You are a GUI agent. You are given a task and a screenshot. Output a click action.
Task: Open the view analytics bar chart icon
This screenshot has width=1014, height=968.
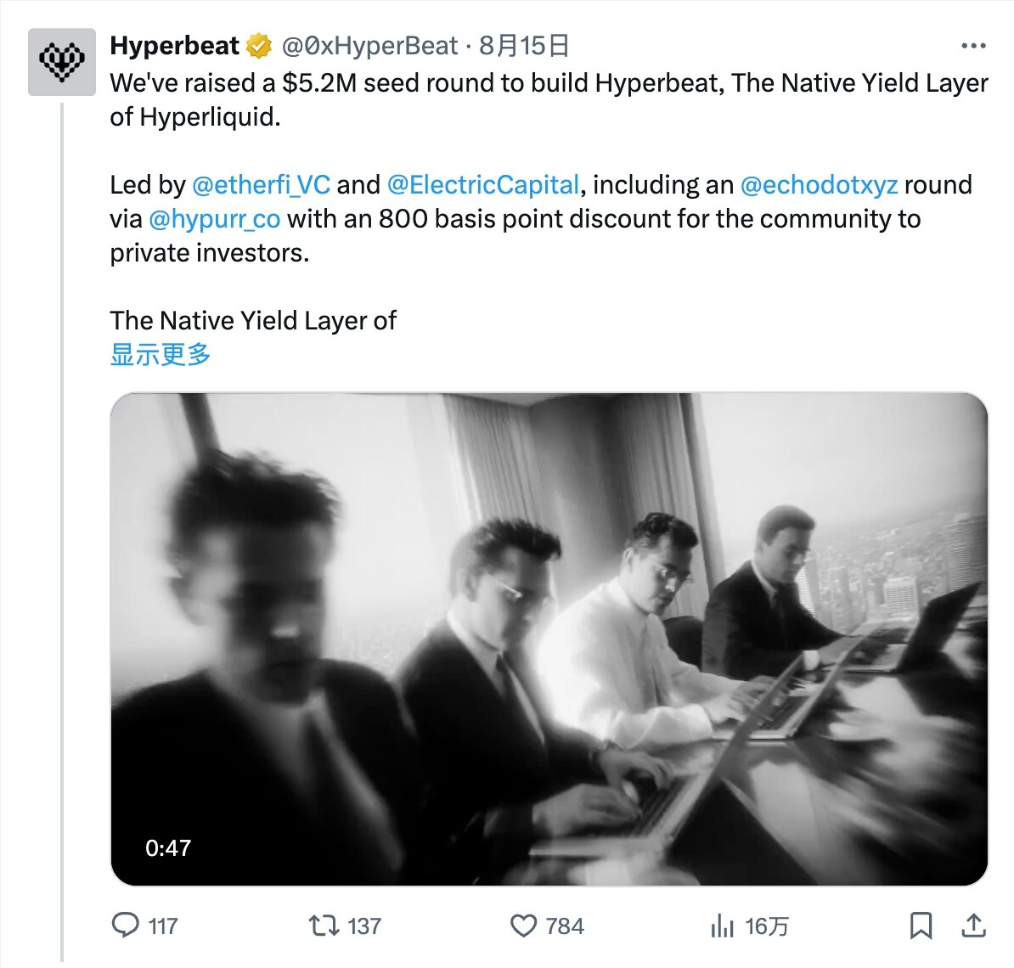[x=722, y=926]
